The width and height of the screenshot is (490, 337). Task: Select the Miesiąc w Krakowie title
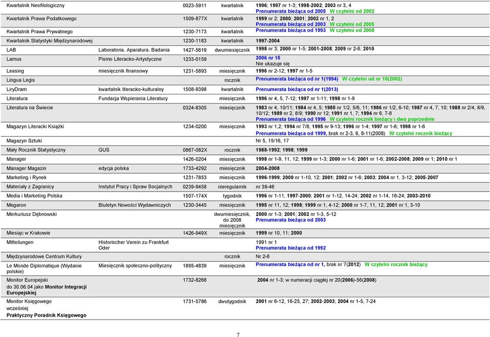point(28,233)
